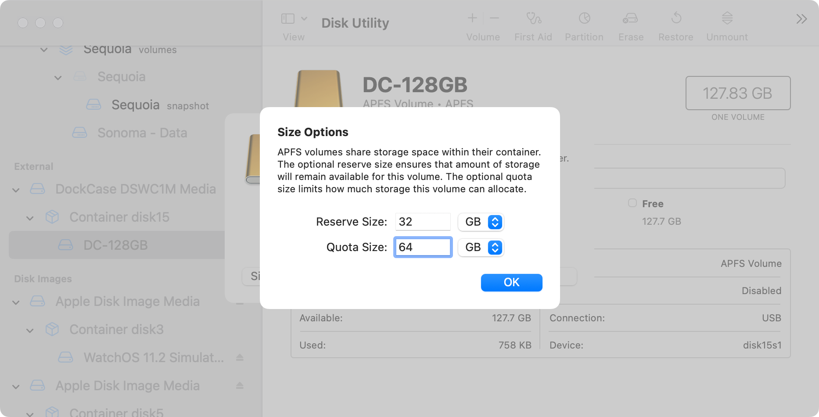
Task: Collapse the Sequoia volumes group
Action: pyautogui.click(x=44, y=50)
